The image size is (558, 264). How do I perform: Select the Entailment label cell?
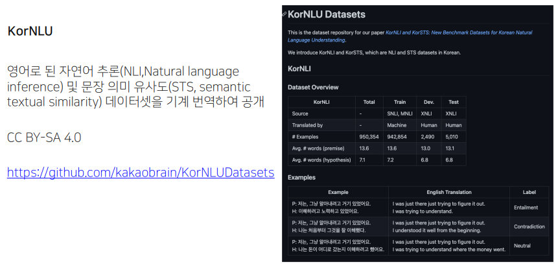[525, 208]
